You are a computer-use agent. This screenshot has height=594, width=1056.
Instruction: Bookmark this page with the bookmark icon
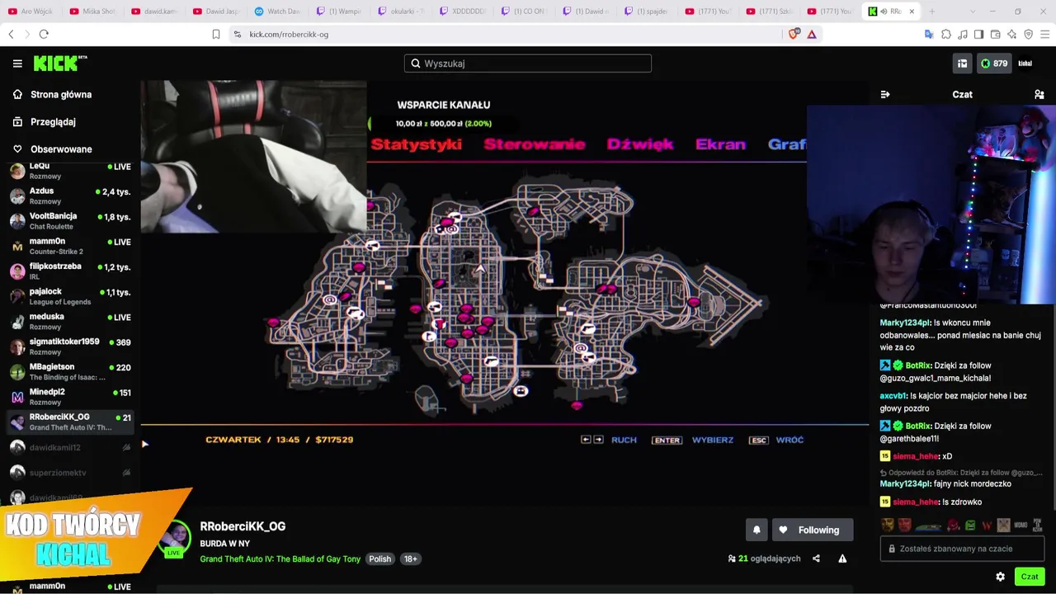click(x=216, y=34)
